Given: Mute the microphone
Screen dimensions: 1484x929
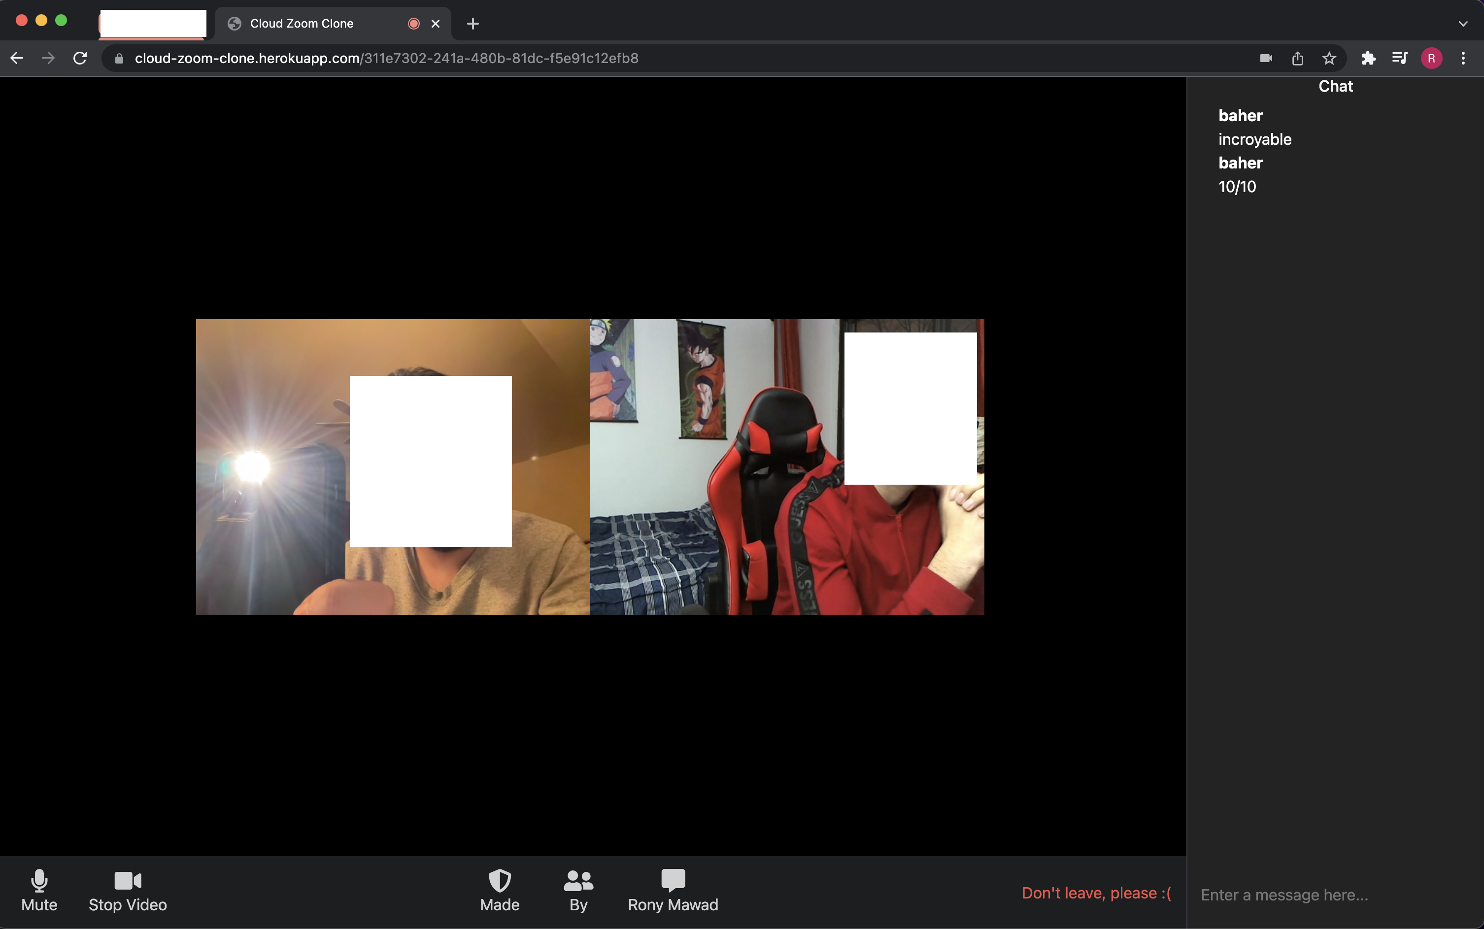Looking at the screenshot, I should 39,890.
